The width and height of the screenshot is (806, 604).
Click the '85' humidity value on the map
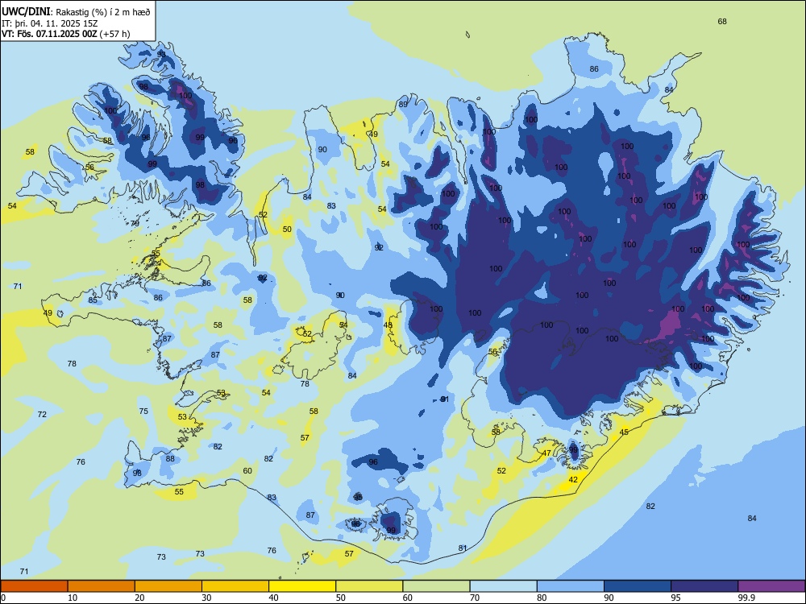coord(93,300)
